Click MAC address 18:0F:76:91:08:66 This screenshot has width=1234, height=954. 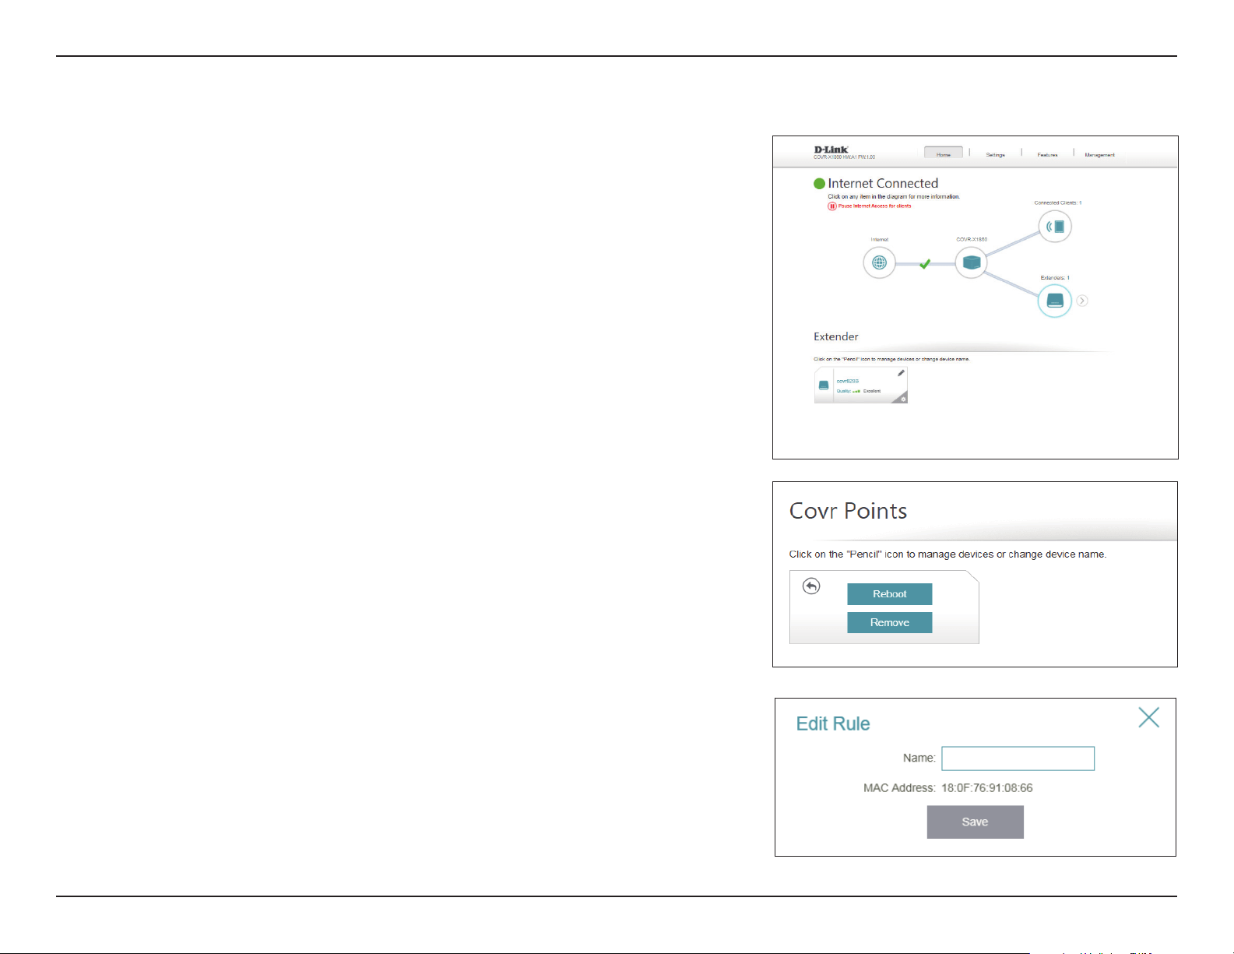986,788
